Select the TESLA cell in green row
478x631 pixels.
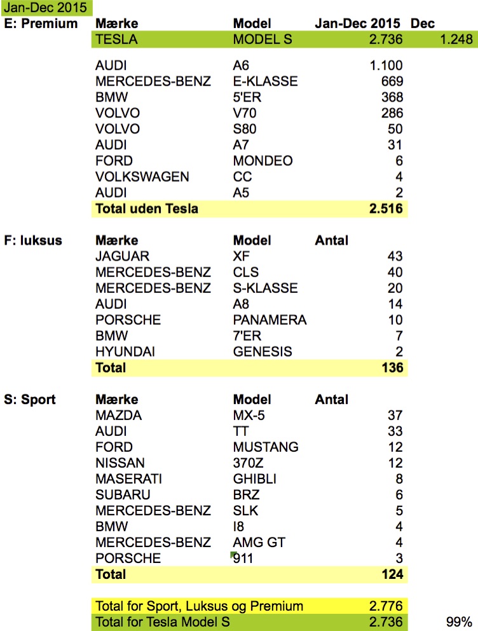click(116, 39)
